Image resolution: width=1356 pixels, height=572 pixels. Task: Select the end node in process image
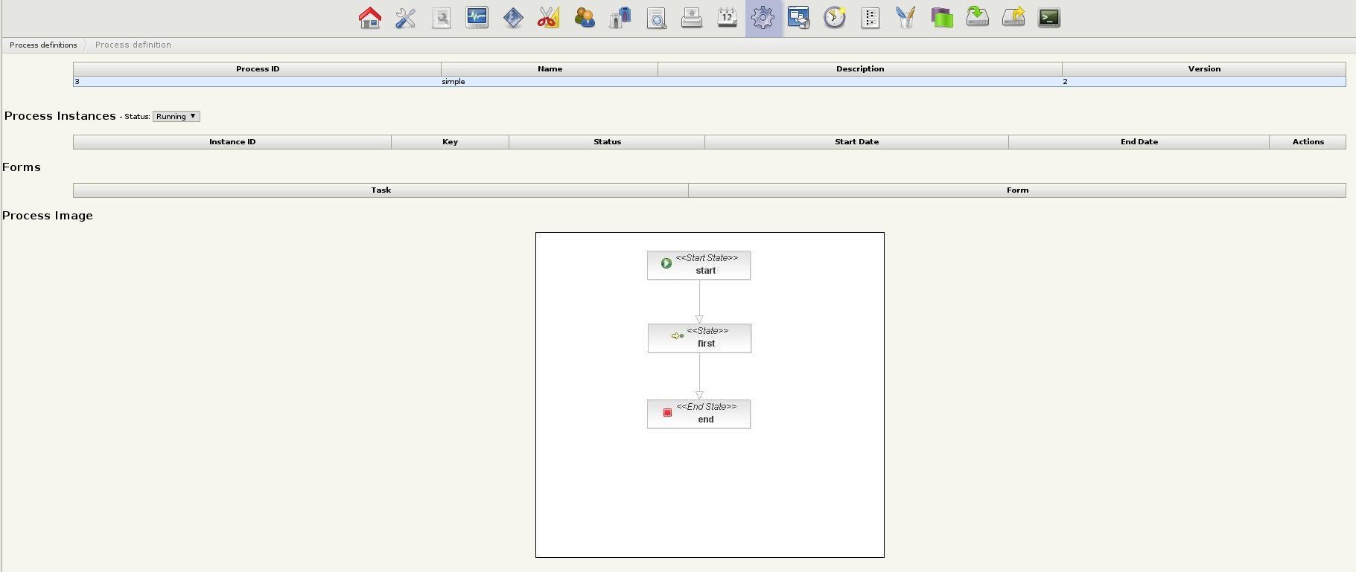coord(698,414)
